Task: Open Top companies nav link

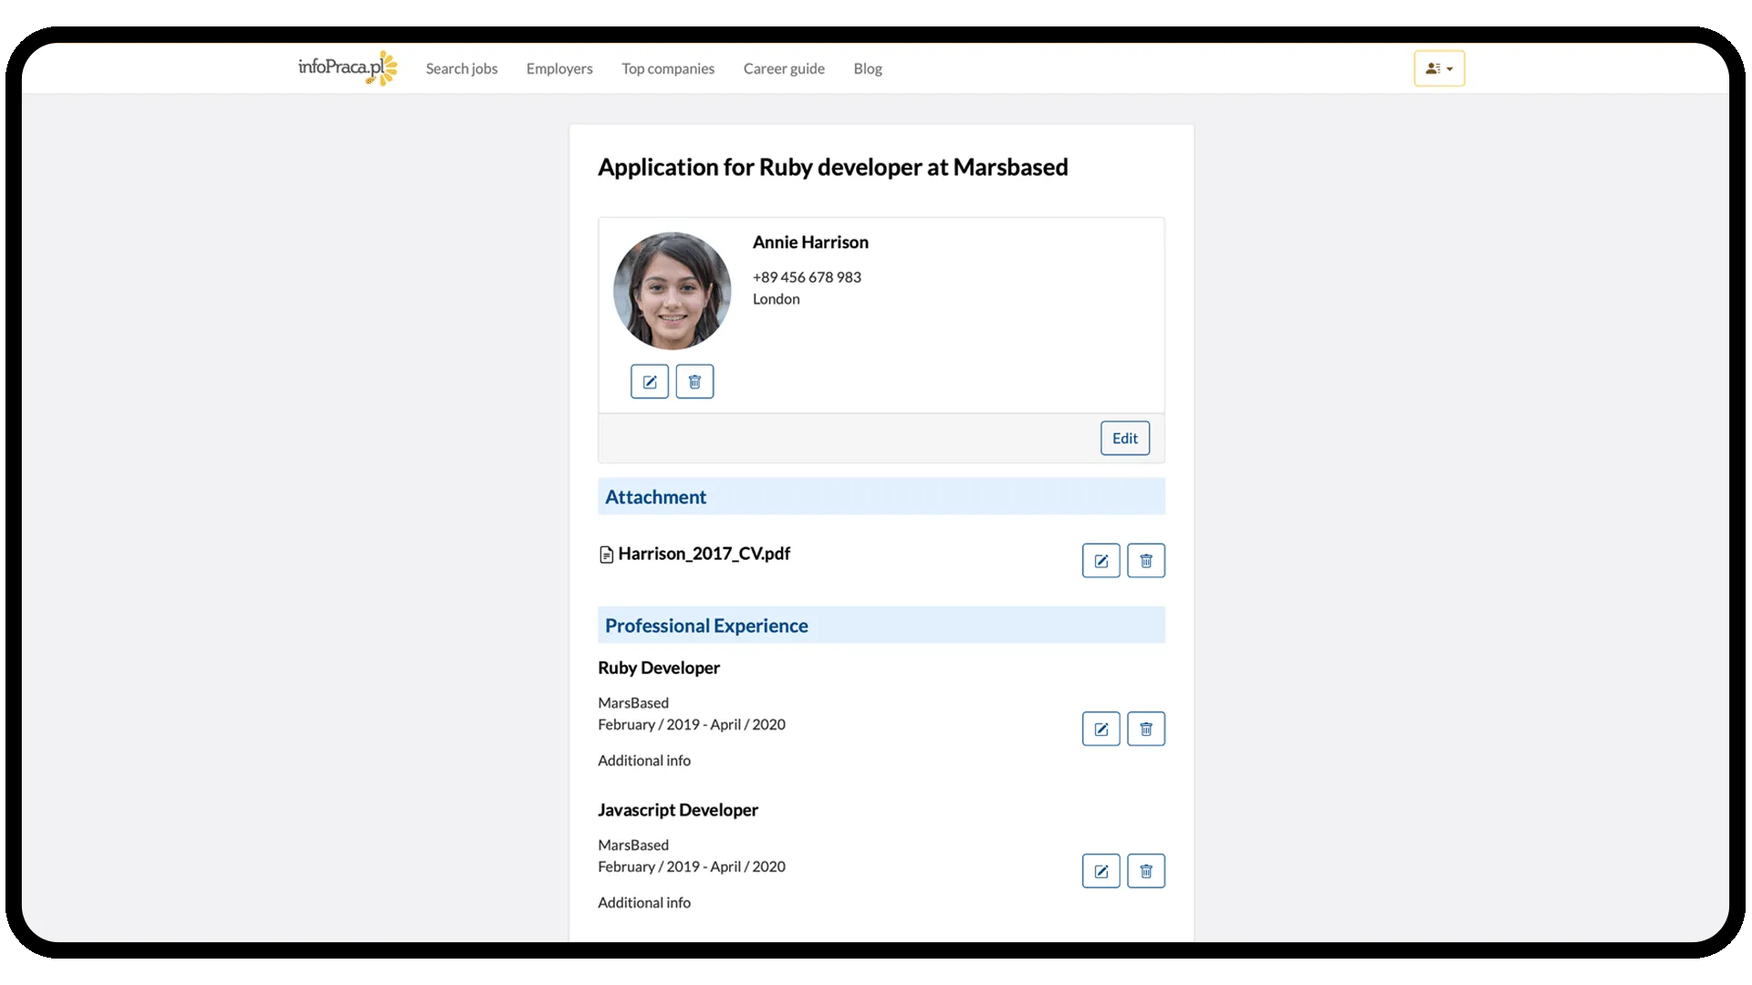Action: pyautogui.click(x=668, y=68)
